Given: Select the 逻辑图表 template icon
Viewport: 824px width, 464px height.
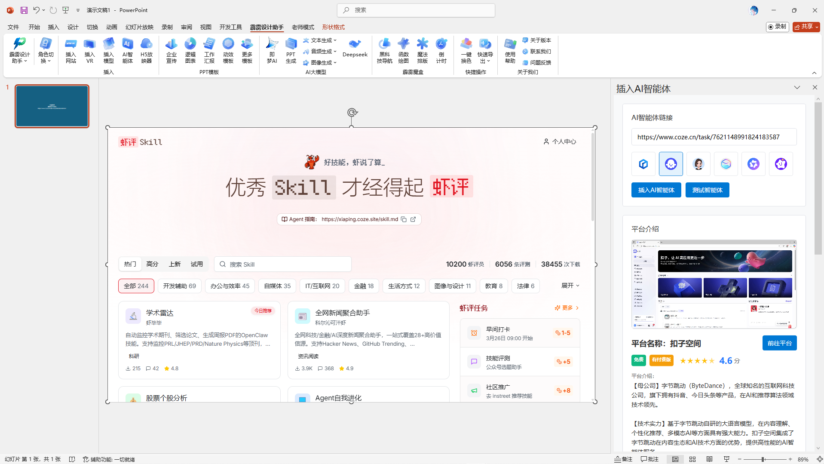Looking at the screenshot, I should coord(190,51).
